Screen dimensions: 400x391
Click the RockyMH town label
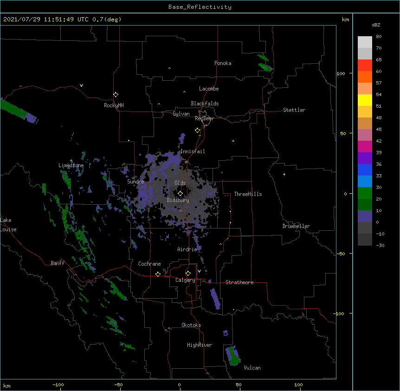(x=114, y=105)
